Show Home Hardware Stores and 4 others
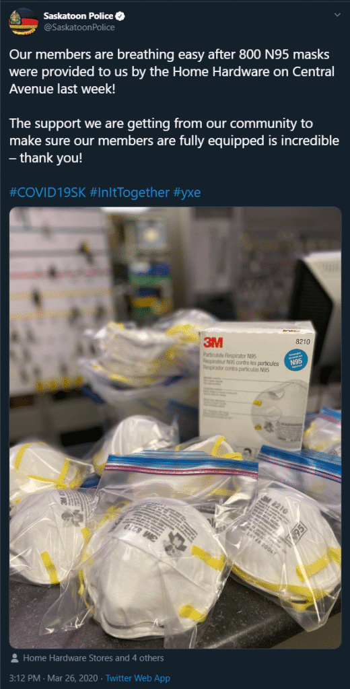Image resolution: width=350 pixels, height=689 pixels. [93, 658]
